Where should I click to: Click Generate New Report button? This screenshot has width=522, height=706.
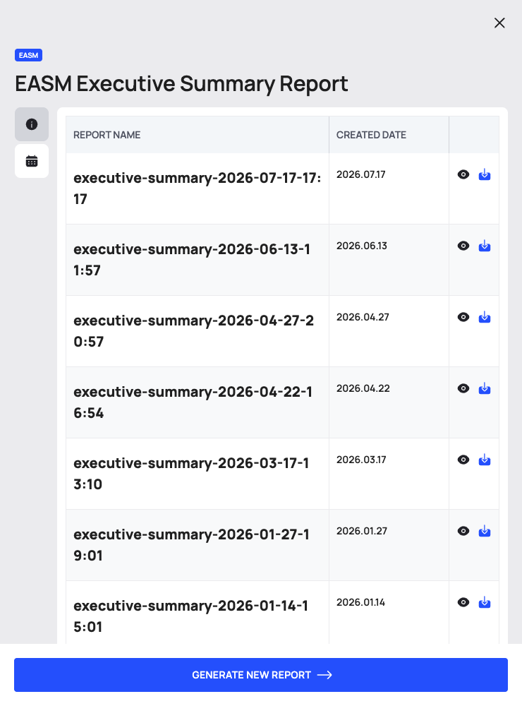point(261,675)
